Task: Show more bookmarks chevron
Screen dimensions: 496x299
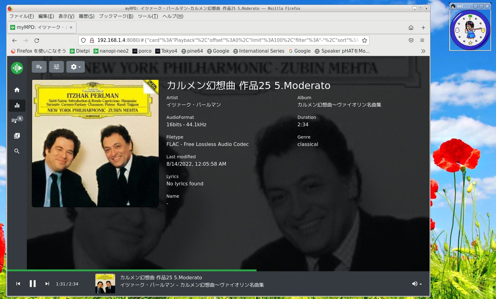Action: coord(423,51)
